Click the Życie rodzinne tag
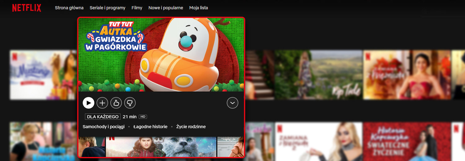 coord(191,127)
